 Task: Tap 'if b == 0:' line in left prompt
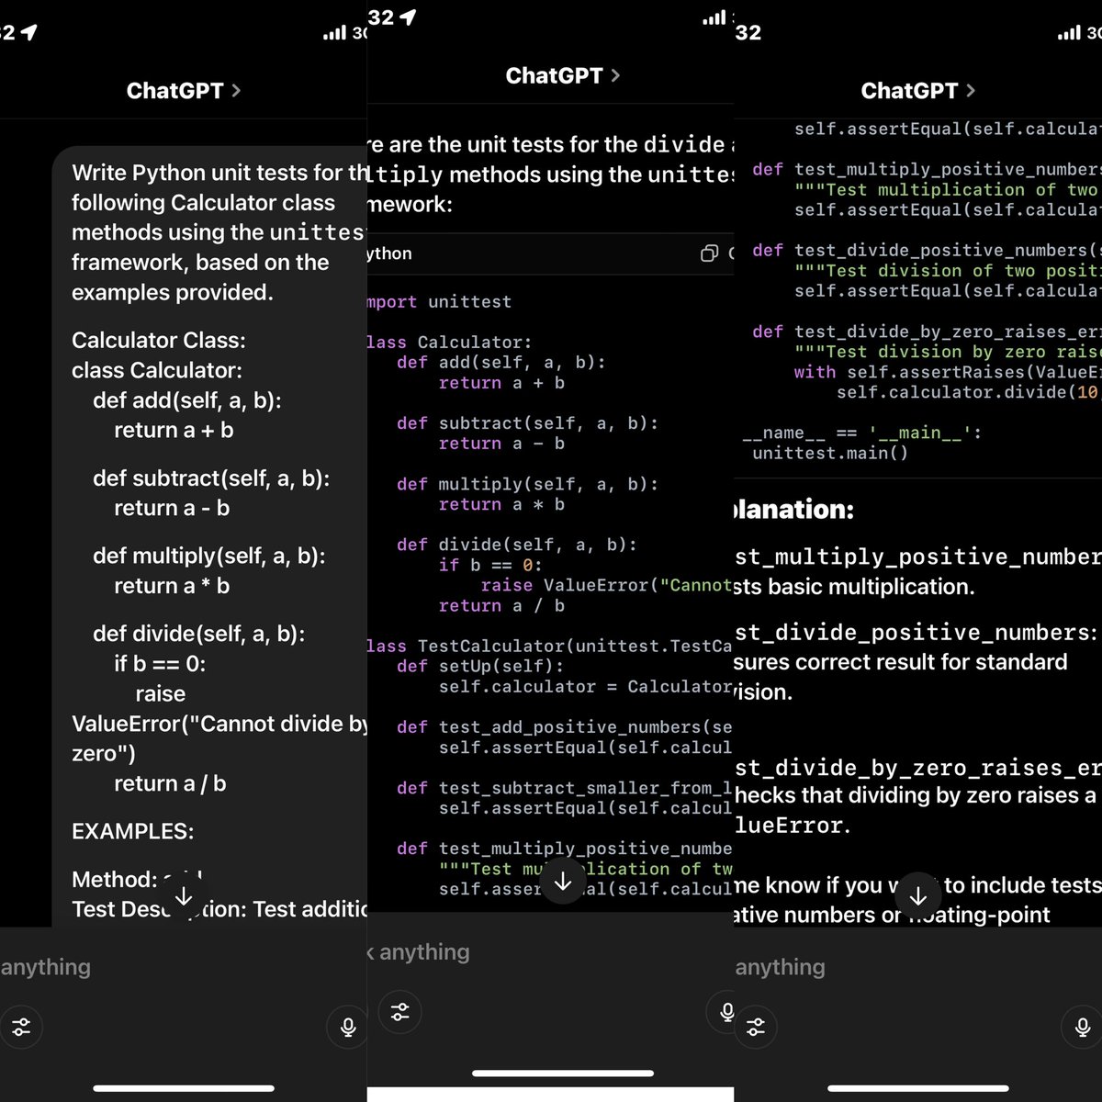tap(161, 664)
